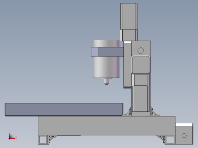Select the left square tube foot
The height and width of the screenshot is (148, 198).
(x=43, y=140)
